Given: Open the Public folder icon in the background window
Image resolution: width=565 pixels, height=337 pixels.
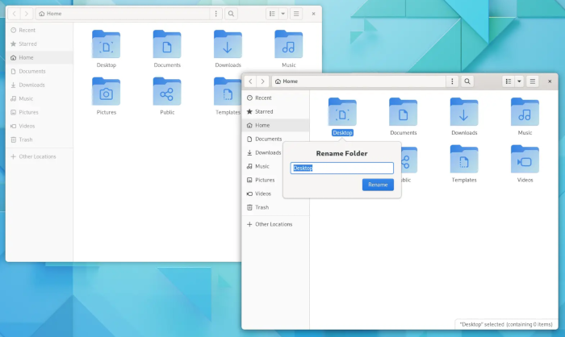Looking at the screenshot, I should click(167, 92).
